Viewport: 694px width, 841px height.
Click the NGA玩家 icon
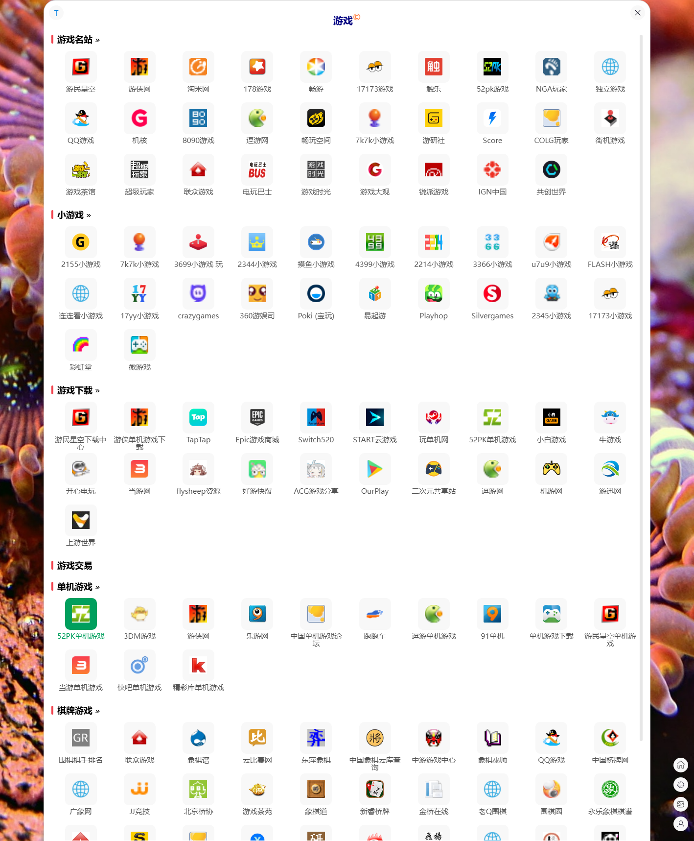(551, 67)
